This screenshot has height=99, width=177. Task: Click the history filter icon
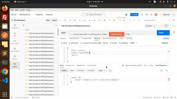click(x=24, y=25)
